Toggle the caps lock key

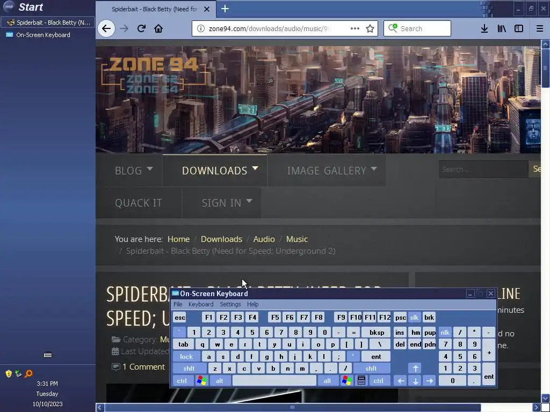point(186,357)
